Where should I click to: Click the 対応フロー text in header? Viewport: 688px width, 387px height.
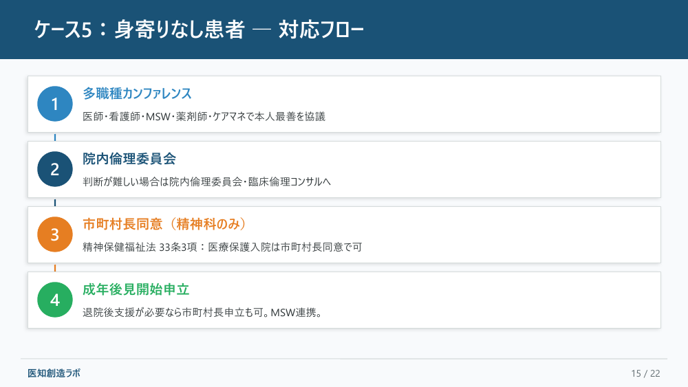[x=321, y=30]
